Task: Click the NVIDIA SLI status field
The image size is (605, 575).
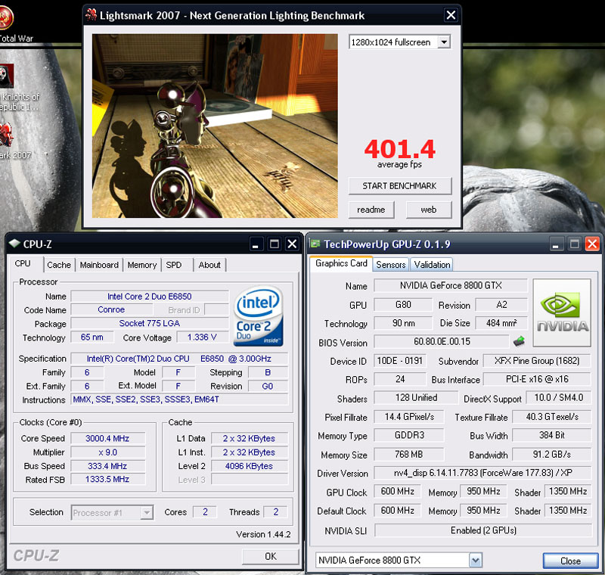Action: coord(483,530)
